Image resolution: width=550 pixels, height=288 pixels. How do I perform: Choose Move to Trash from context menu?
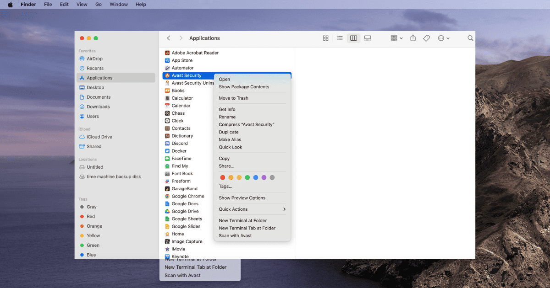233,98
